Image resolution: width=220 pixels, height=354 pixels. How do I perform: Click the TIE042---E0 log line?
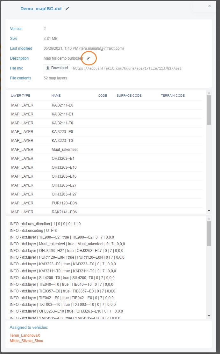coord(61,298)
